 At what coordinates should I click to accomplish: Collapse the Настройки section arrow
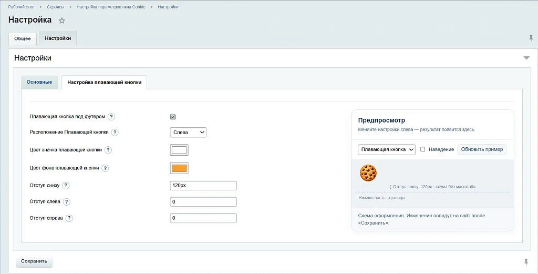pos(526,58)
